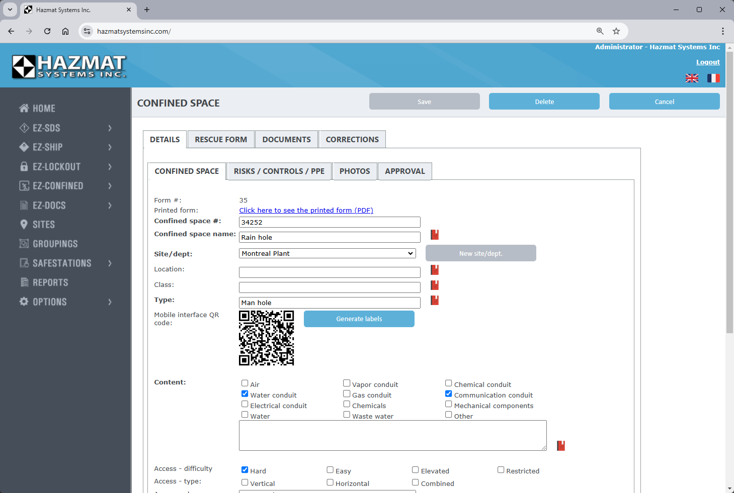Uncheck the Water conduit checkbox
The image size is (734, 493).
pos(244,393)
